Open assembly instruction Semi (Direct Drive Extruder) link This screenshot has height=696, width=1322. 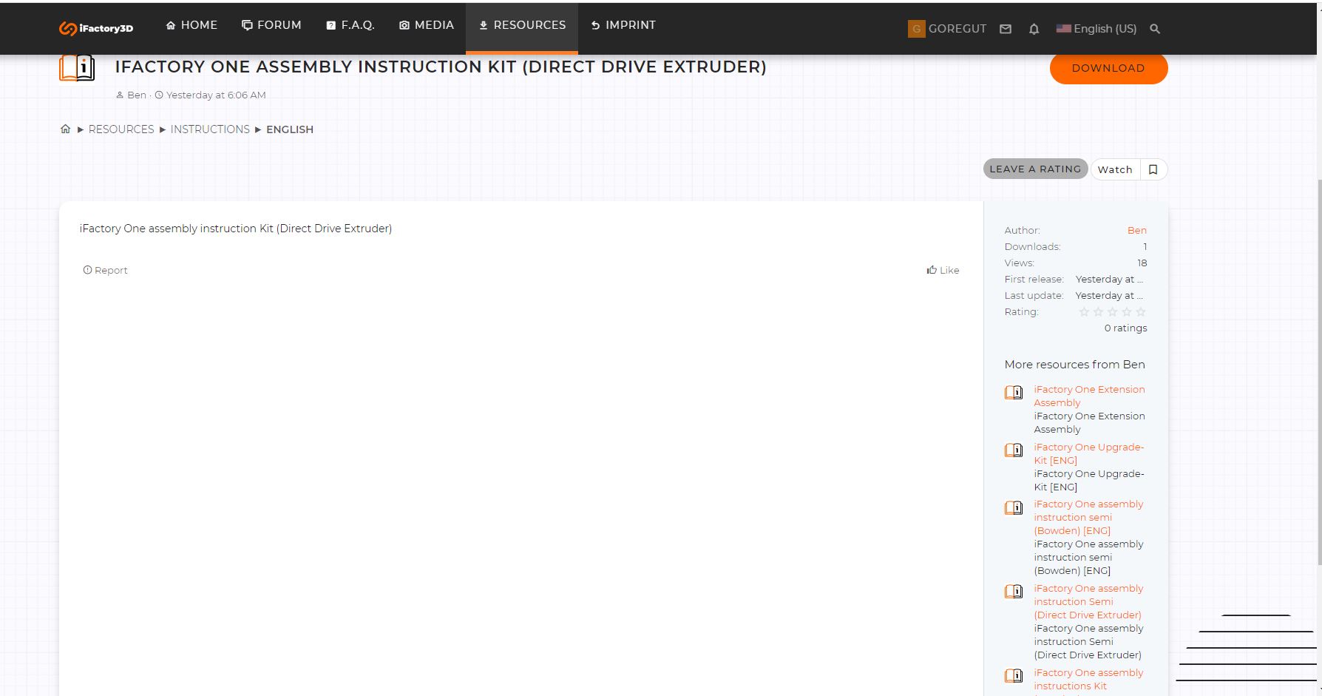pyautogui.click(x=1088, y=601)
